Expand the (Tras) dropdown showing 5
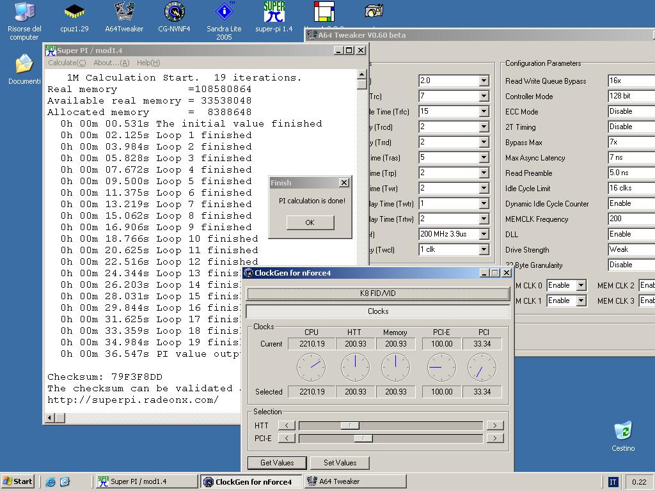 click(x=484, y=157)
